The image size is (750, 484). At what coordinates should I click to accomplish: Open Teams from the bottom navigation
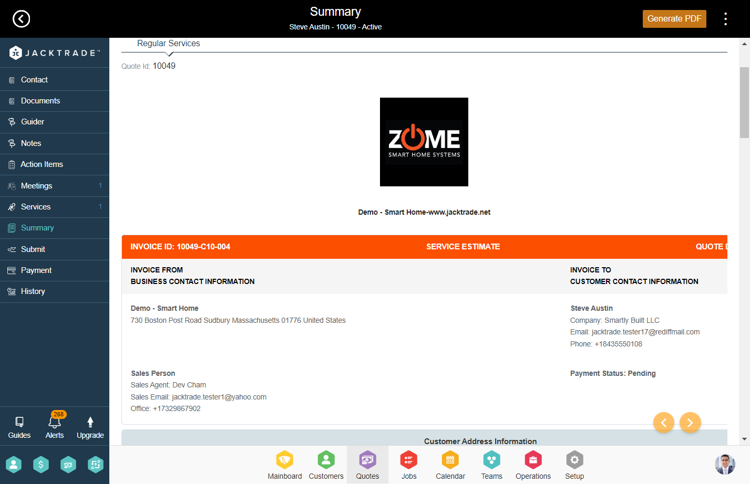(x=492, y=465)
